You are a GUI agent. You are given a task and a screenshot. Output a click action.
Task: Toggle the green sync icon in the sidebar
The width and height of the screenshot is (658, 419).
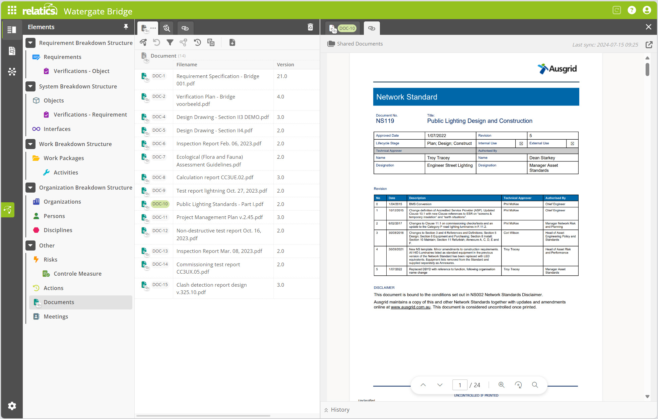pos(7,210)
